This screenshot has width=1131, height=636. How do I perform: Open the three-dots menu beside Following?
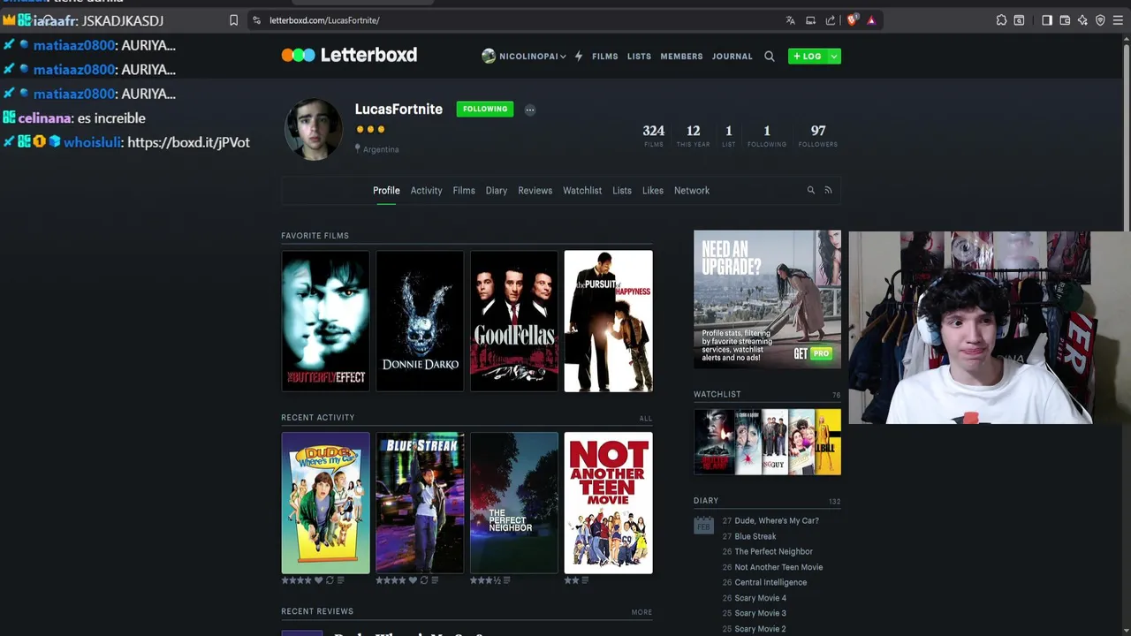tap(530, 110)
